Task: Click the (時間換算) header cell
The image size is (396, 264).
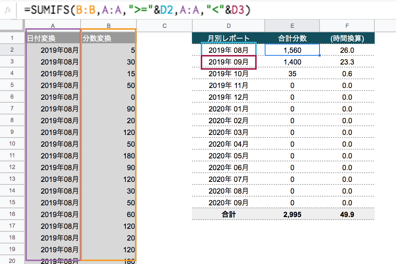Action: [347, 38]
